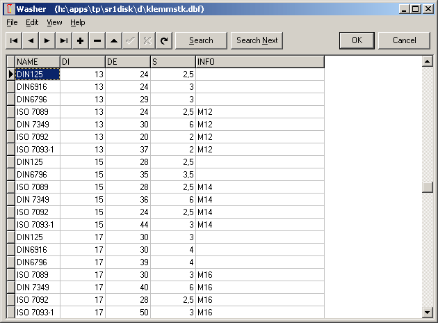The height and width of the screenshot is (323, 438).
Task: Confirm with the OK button
Action: [x=357, y=40]
